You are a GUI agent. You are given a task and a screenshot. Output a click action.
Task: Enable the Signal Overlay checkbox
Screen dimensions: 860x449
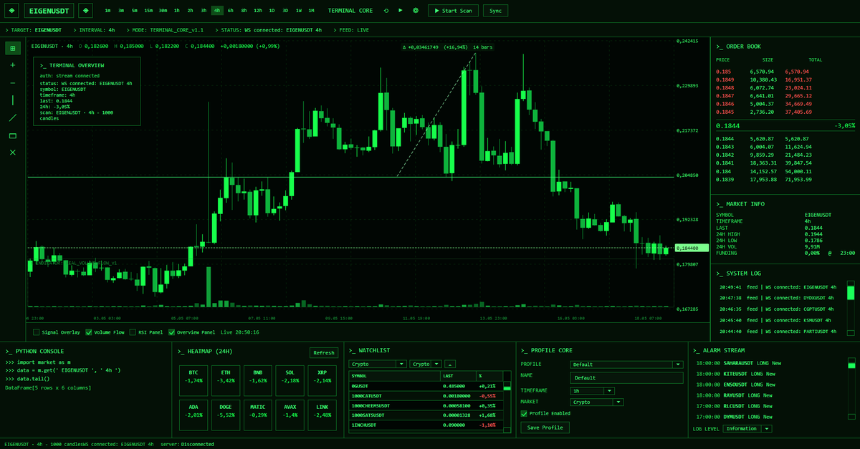[x=37, y=332]
